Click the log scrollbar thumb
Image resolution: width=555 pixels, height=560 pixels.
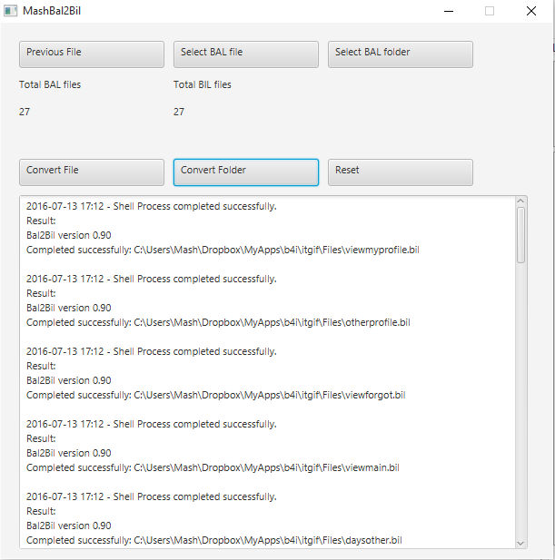pos(520,234)
